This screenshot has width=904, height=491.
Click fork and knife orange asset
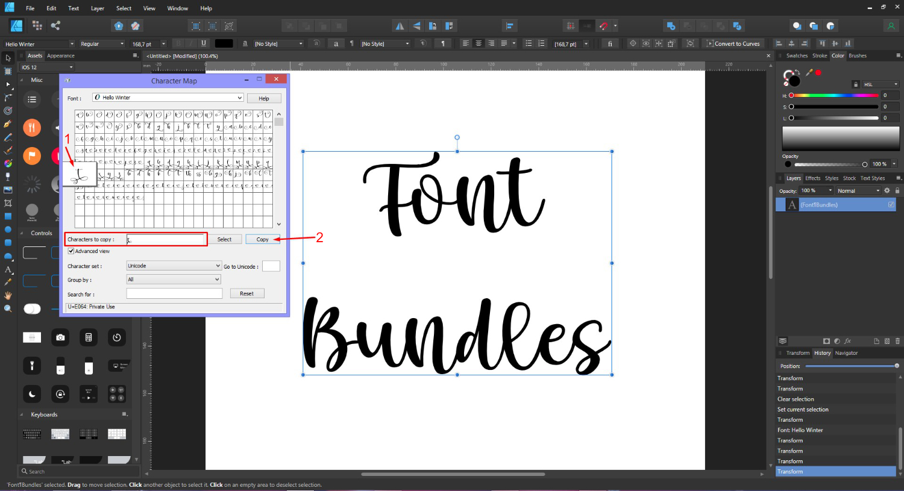click(x=32, y=128)
